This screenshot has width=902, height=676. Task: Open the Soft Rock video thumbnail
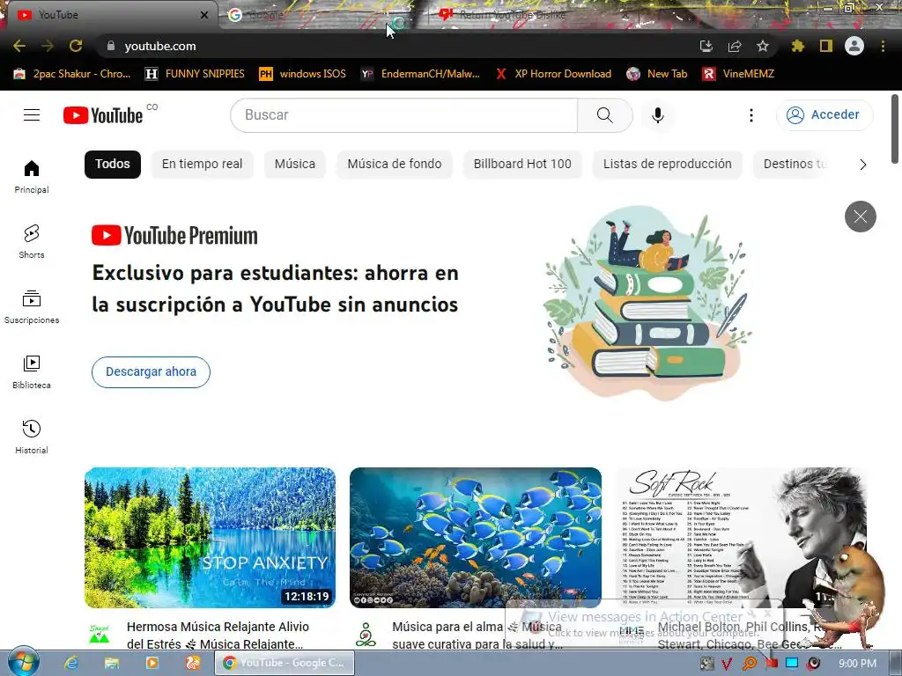(741, 538)
